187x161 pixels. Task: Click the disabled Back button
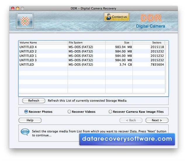(131, 120)
